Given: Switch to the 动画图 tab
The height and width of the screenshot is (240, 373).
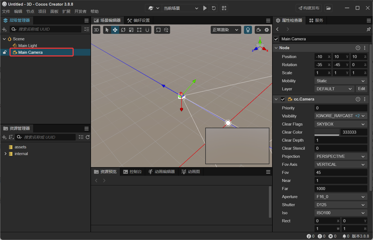Looking at the screenshot, I should click(191, 172).
